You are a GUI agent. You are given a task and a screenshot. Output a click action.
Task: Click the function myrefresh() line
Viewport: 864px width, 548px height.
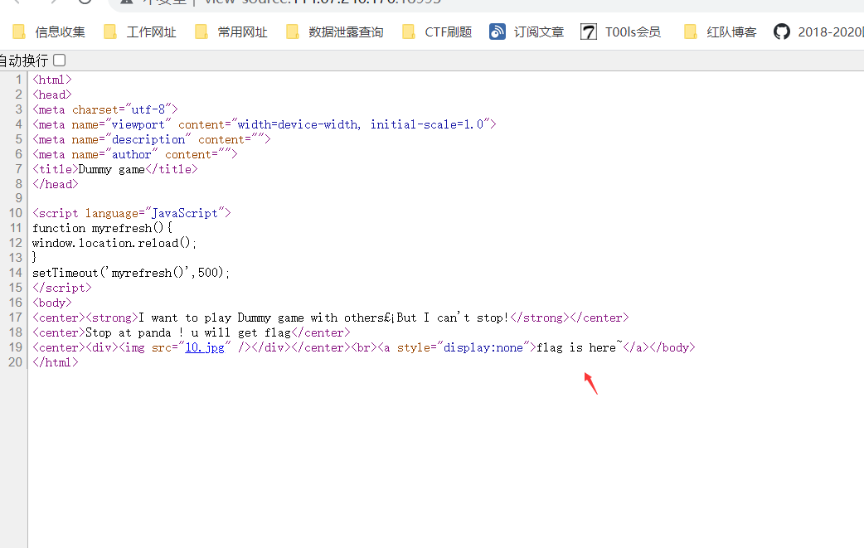coord(102,228)
